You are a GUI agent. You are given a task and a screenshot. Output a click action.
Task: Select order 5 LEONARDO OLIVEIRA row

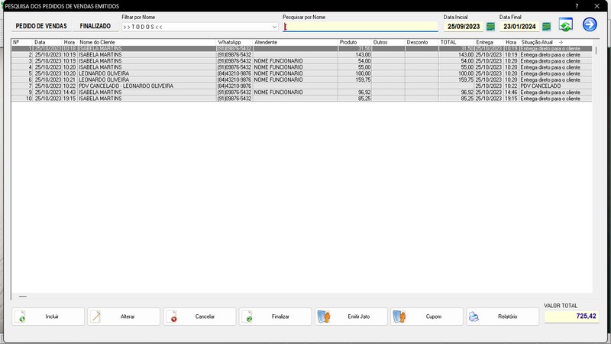click(302, 73)
